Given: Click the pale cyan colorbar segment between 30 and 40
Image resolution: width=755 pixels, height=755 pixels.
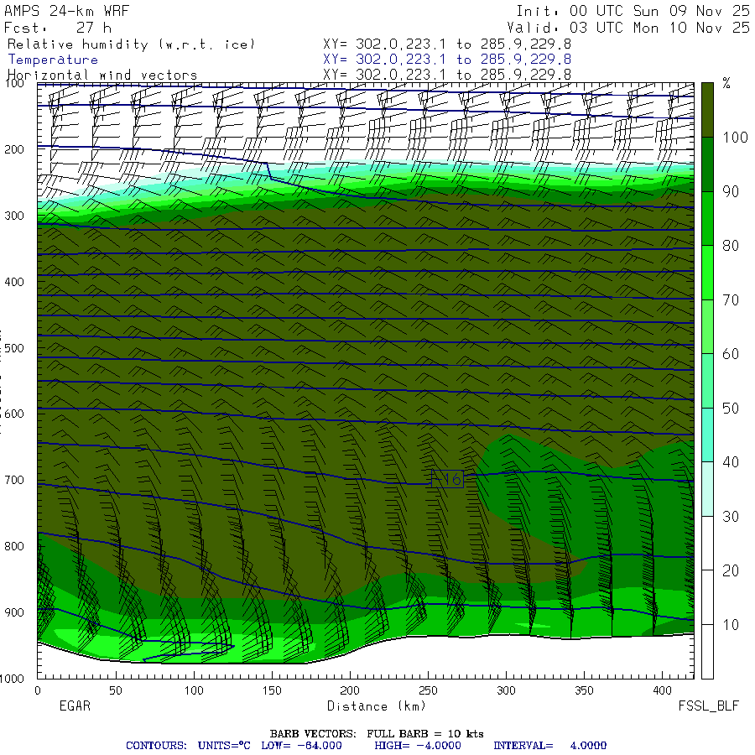Looking at the screenshot, I should pos(707,489).
